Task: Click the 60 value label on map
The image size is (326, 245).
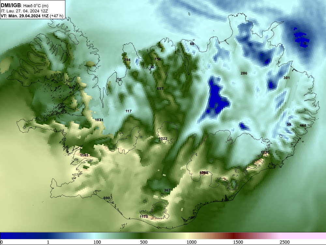Action: click(192, 44)
